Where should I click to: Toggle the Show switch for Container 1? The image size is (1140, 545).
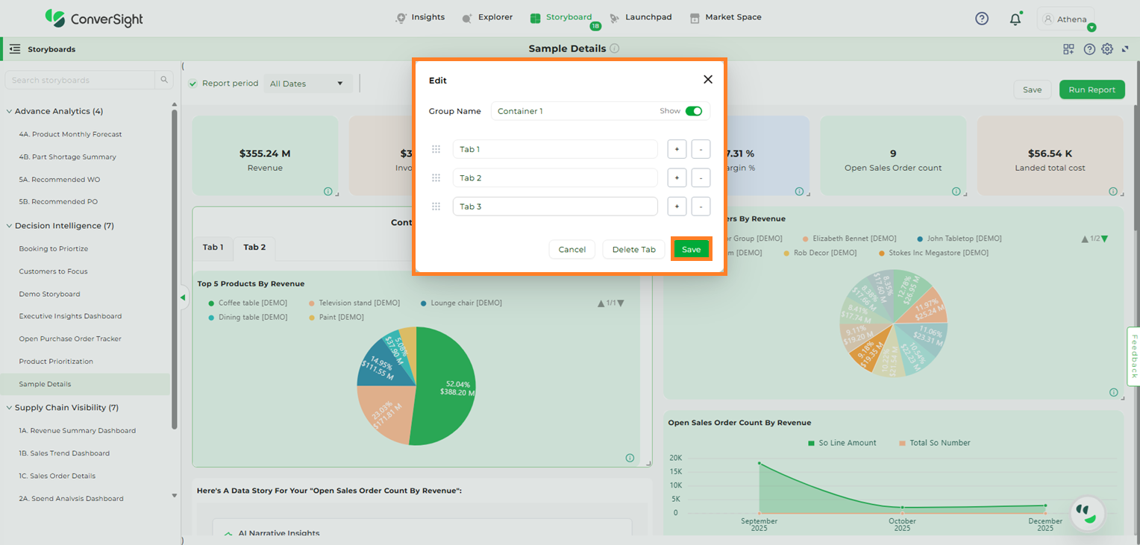(693, 111)
